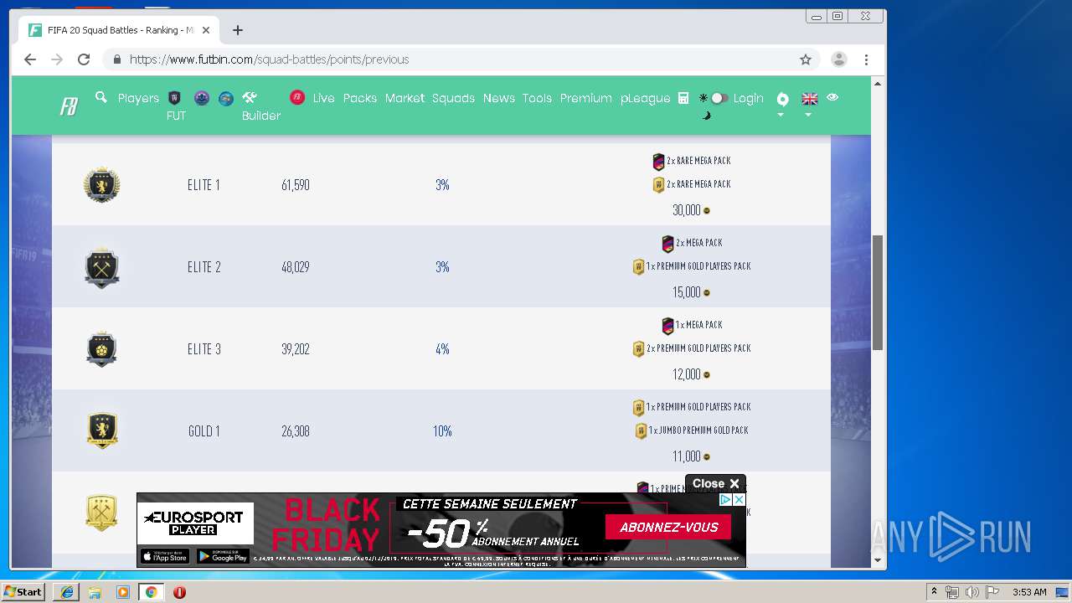Open a new tab

pyautogui.click(x=238, y=30)
